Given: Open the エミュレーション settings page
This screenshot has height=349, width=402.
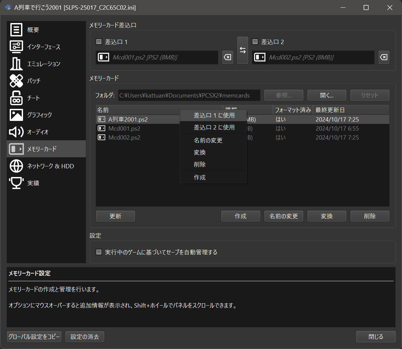Looking at the screenshot, I should (x=46, y=64).
